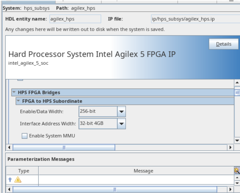Toggle the partially visible checkbox above HPS FPGA Bridges
240x193 pixels.
pos(20,79)
